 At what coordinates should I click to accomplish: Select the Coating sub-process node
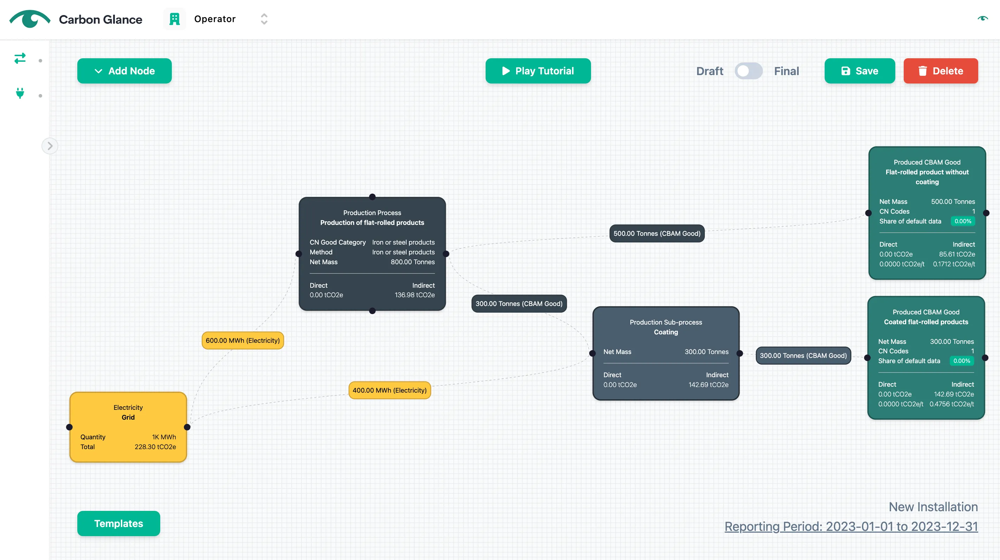pos(666,353)
